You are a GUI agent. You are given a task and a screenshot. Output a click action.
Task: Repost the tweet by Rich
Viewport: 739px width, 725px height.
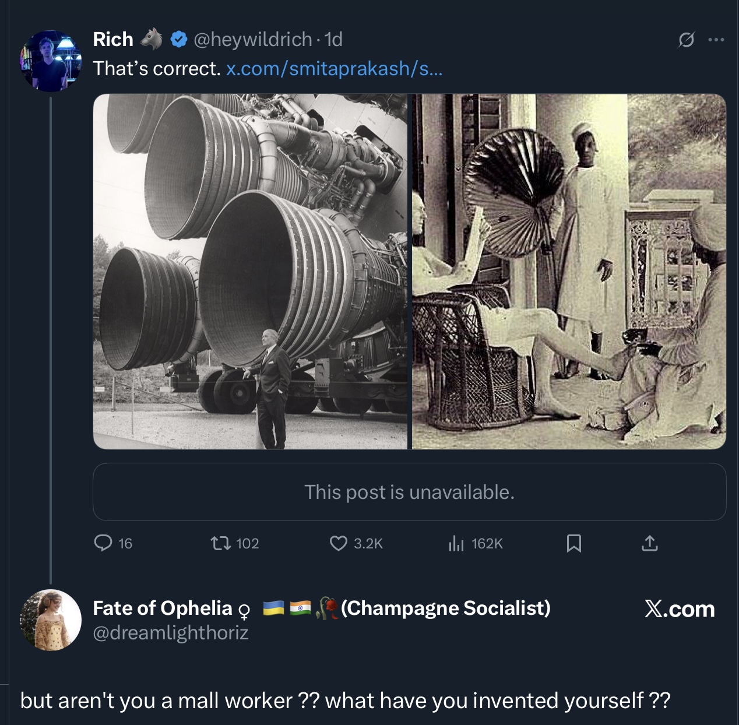(x=220, y=543)
